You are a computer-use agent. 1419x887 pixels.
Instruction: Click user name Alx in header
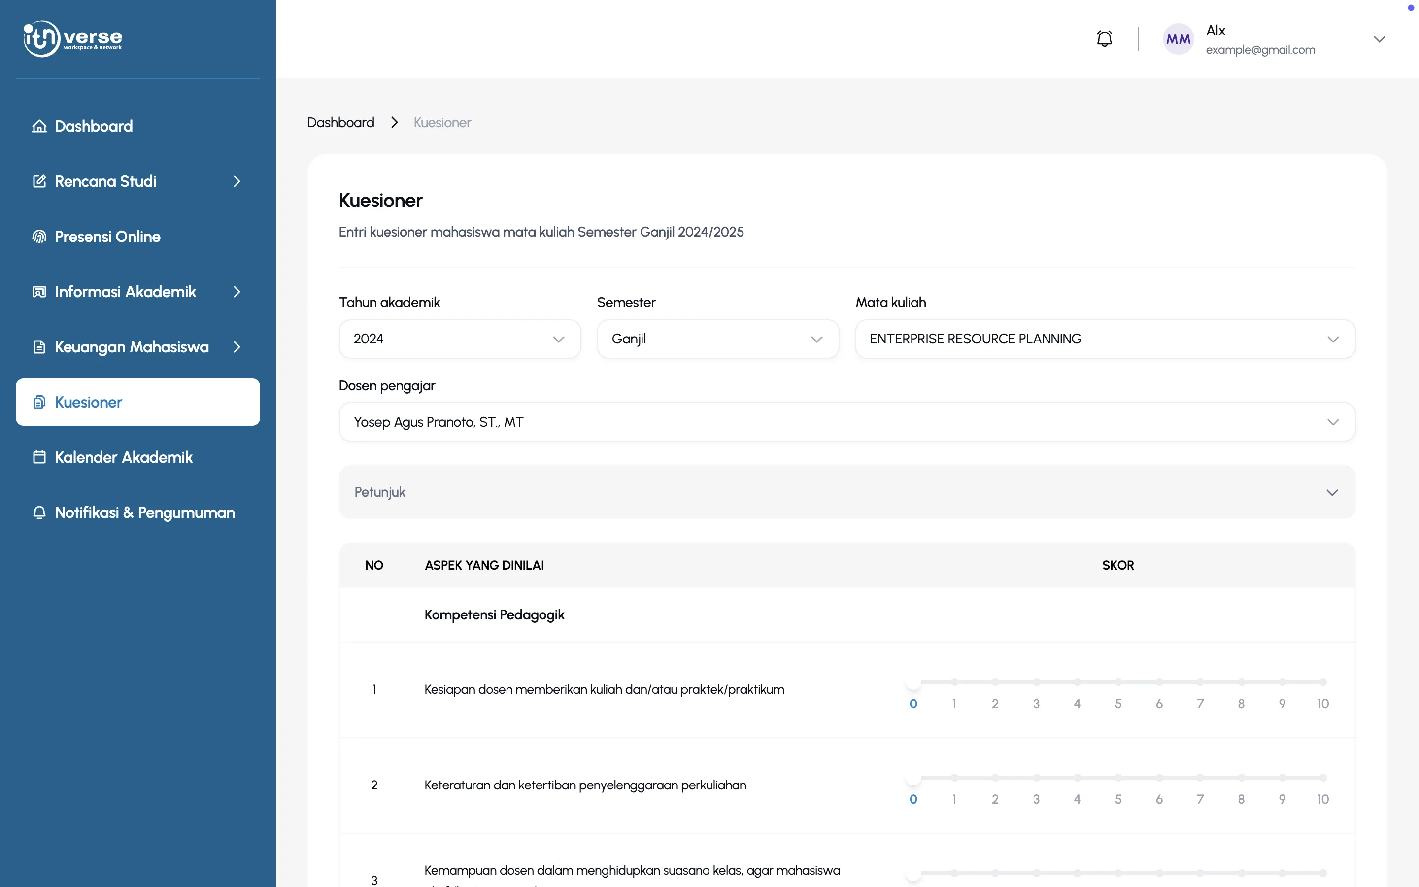1216,31
